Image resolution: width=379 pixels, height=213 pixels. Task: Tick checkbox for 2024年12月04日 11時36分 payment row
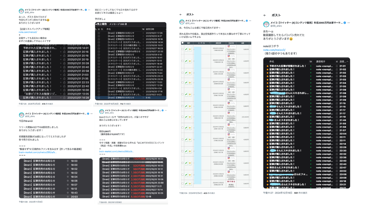point(182,61)
